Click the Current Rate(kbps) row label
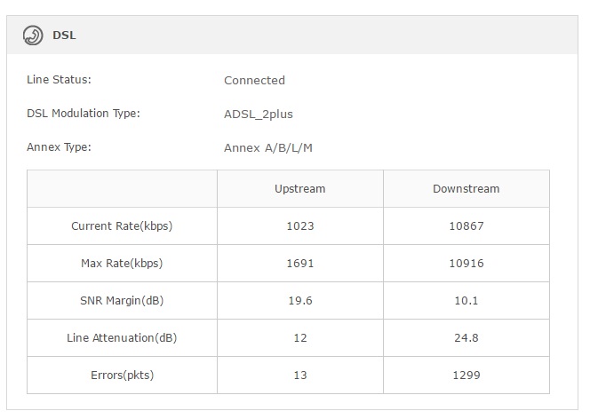Viewport: 590px width, 419px height. pos(122,225)
